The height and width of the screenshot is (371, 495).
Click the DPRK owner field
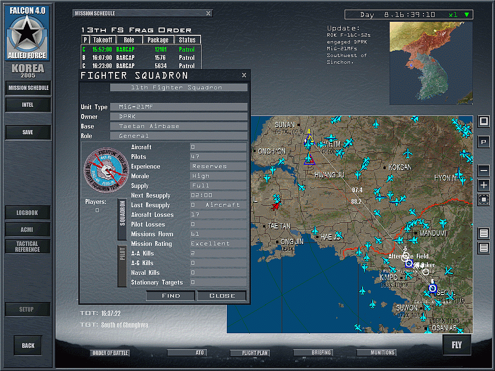click(x=179, y=116)
